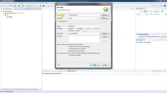Click the Collapse All icon in Package Explorer
This screenshot has height=93, width=167.
pos(27,9)
